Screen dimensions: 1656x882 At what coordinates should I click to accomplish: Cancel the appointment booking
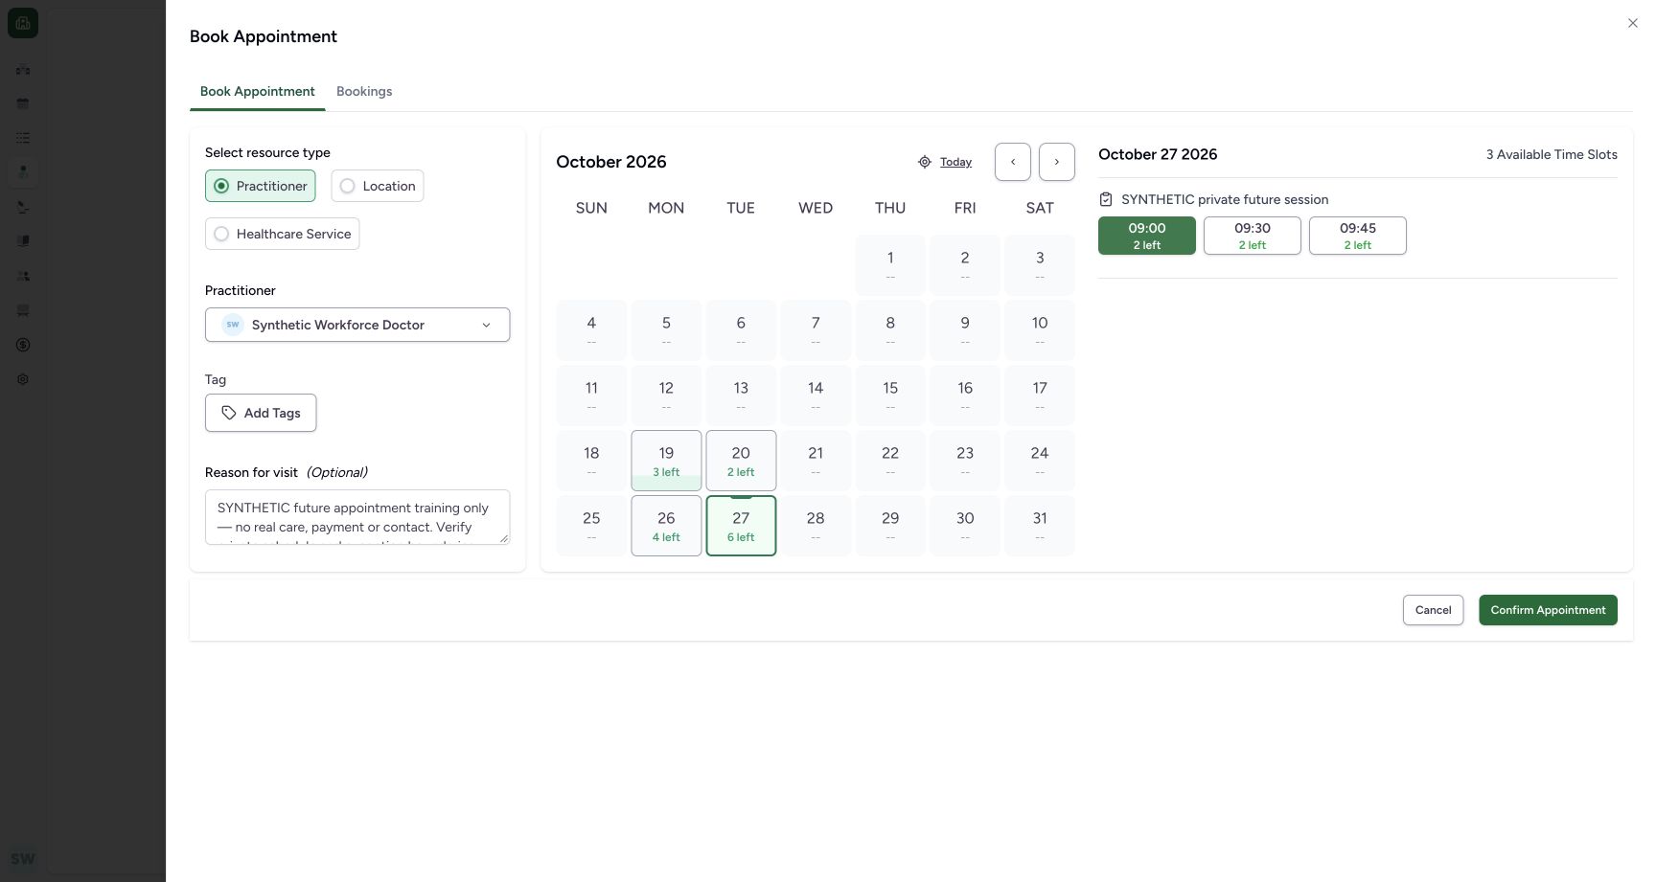(1433, 610)
